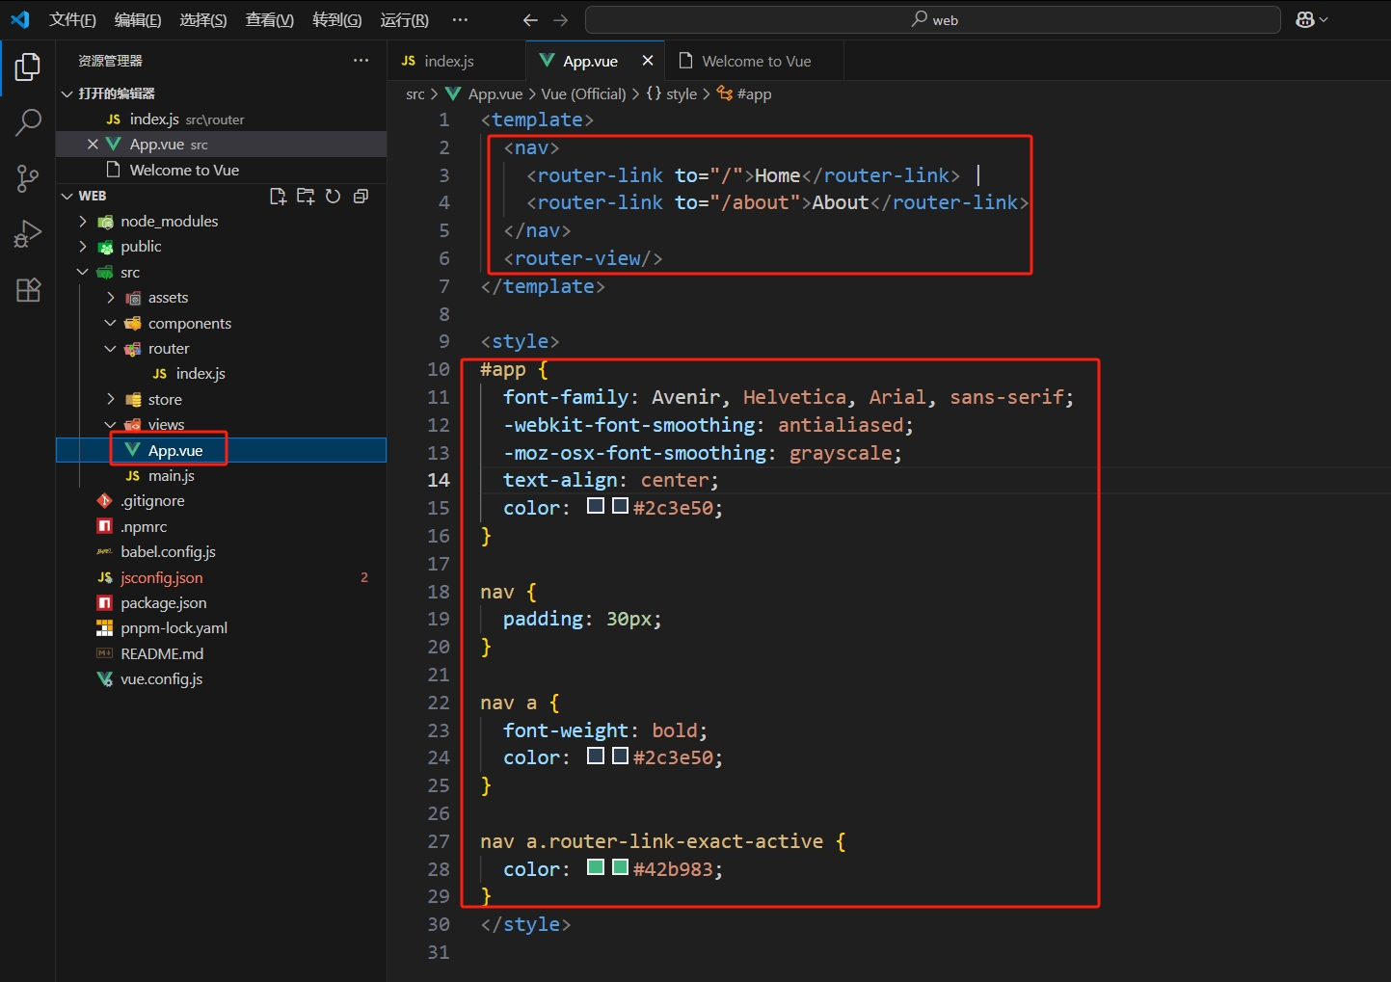The width and height of the screenshot is (1391, 982).
Task: Open the Source Control view
Action: coord(28,178)
